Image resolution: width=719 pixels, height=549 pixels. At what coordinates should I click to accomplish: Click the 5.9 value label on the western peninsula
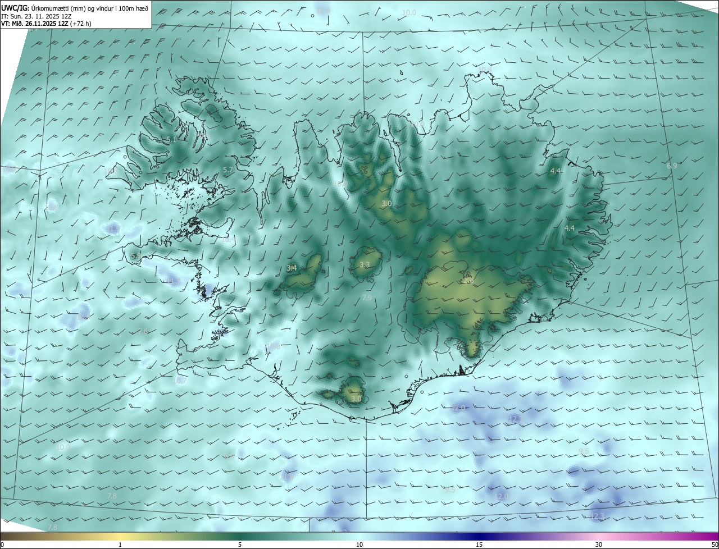tap(135, 255)
